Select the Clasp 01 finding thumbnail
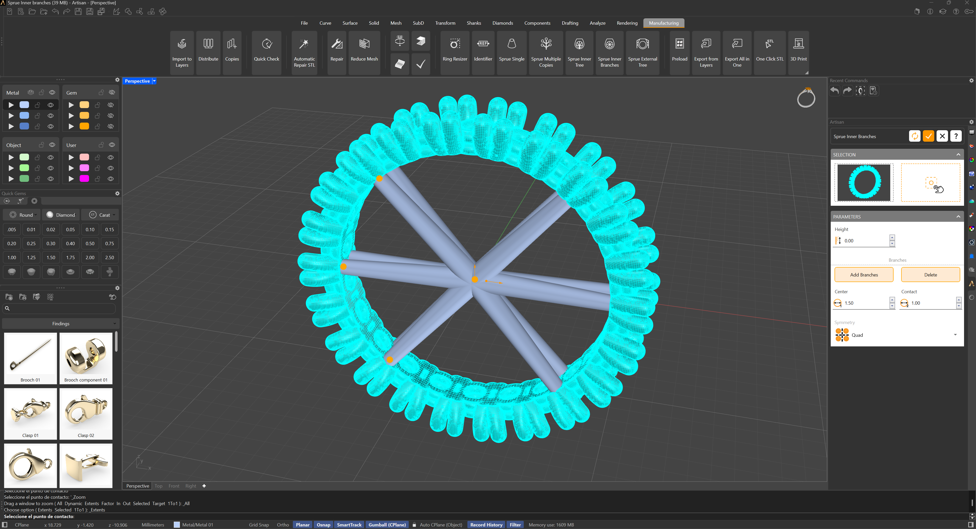Image resolution: width=976 pixels, height=529 pixels. point(30,414)
